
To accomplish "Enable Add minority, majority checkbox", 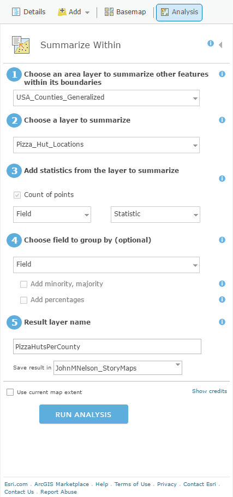I will (x=23, y=284).
